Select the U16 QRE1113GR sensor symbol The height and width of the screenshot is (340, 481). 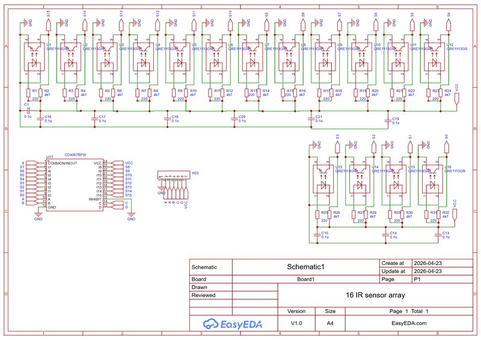tap(432, 180)
